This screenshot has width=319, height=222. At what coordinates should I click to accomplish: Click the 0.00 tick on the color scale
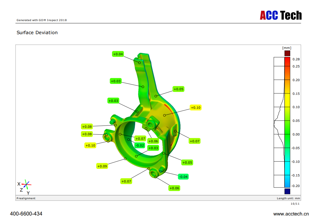pyautogui.click(x=296, y=134)
